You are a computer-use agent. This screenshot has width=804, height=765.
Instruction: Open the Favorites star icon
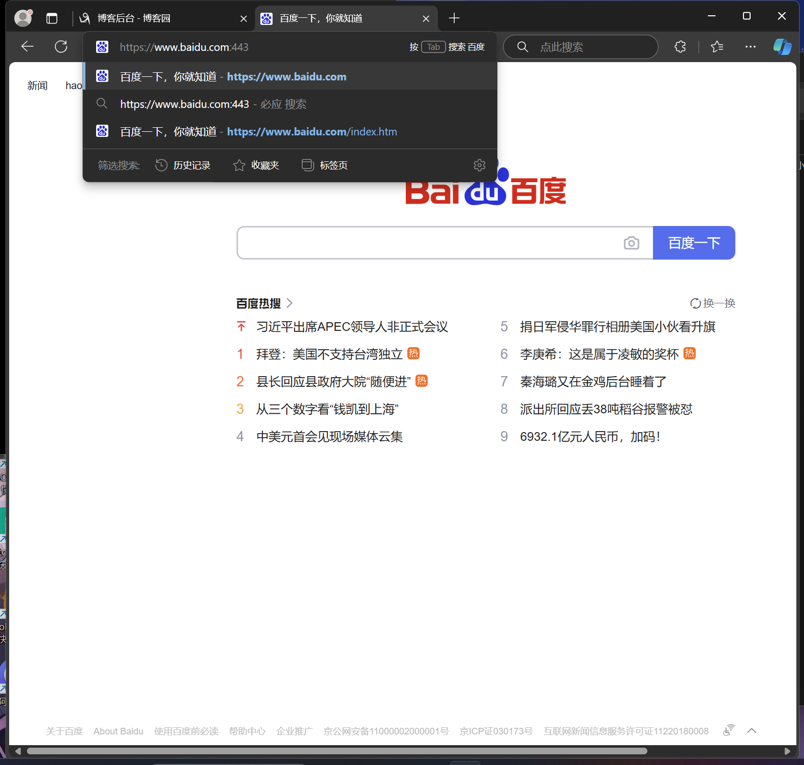717,47
